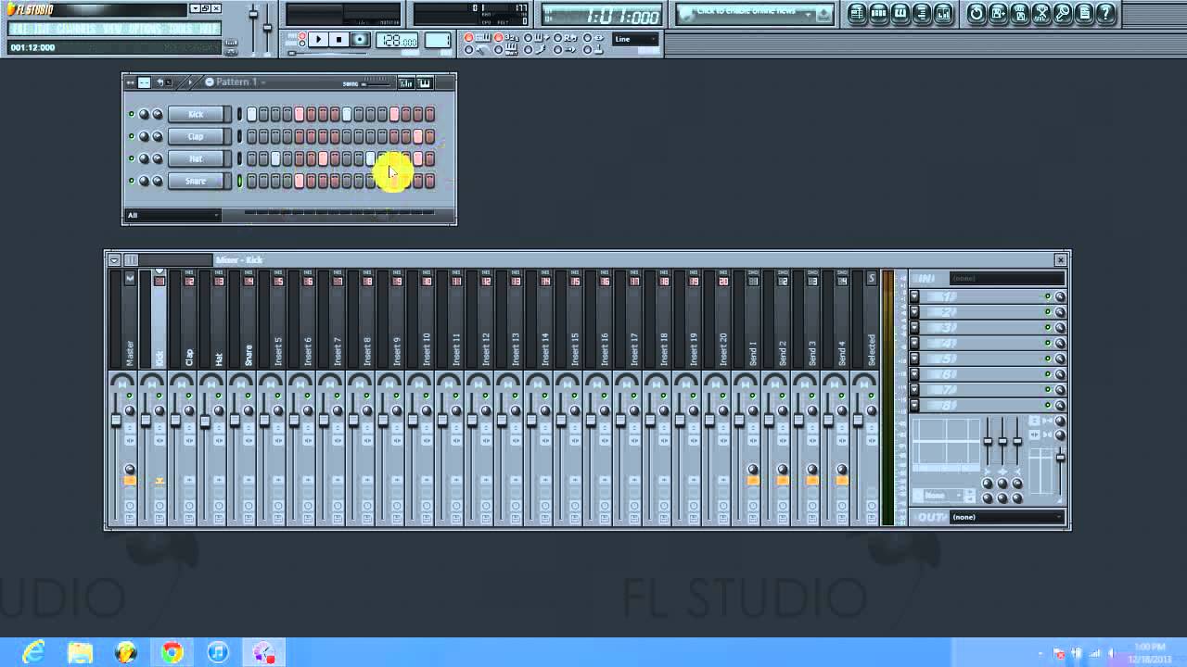This screenshot has height=667, width=1187.
Task: Open mixer effect slot 2 menu arrow
Action: click(x=914, y=312)
